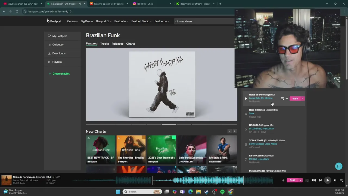The image size is (348, 196).
Task: Expand the Genres dropdown
Action: pyautogui.click(x=72, y=21)
